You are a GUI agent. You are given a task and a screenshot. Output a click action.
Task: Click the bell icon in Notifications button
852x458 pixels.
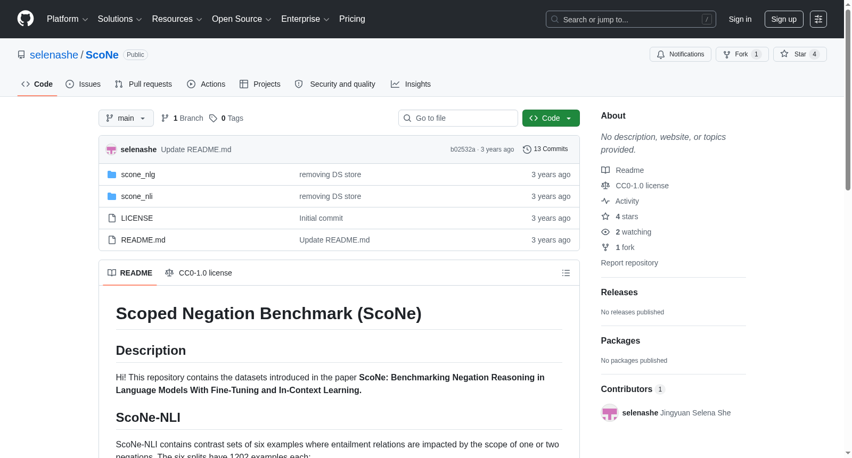coord(661,54)
